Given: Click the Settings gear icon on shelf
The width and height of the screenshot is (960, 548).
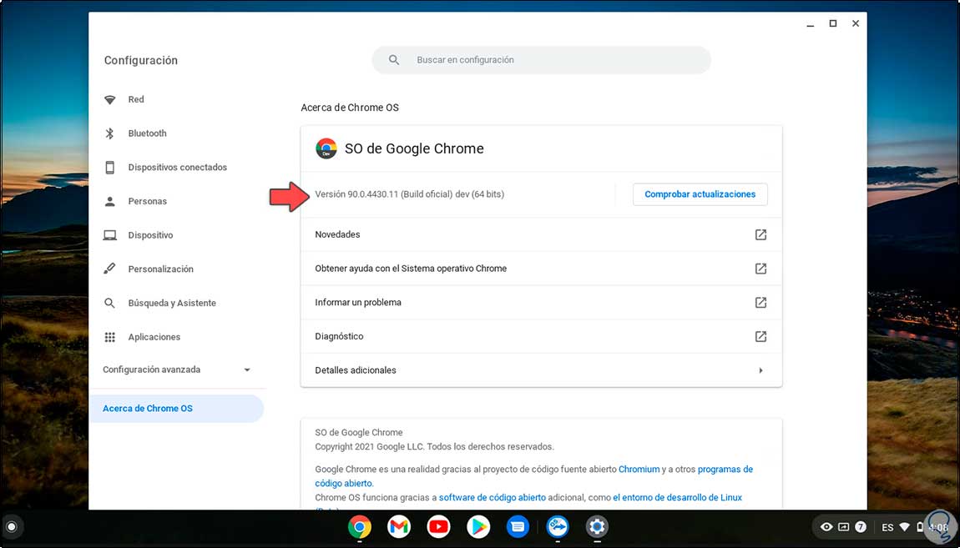Looking at the screenshot, I should (x=597, y=526).
